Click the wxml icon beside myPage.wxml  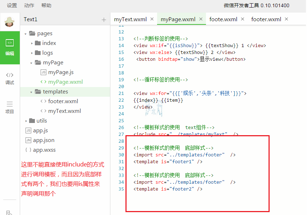point(43,82)
